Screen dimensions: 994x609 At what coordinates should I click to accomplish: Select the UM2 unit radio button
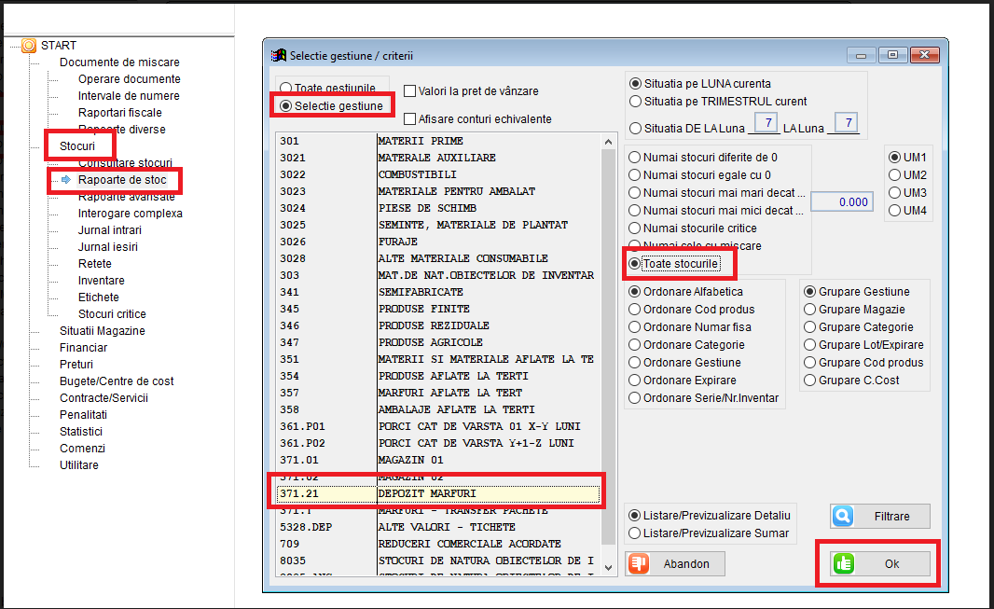895,174
